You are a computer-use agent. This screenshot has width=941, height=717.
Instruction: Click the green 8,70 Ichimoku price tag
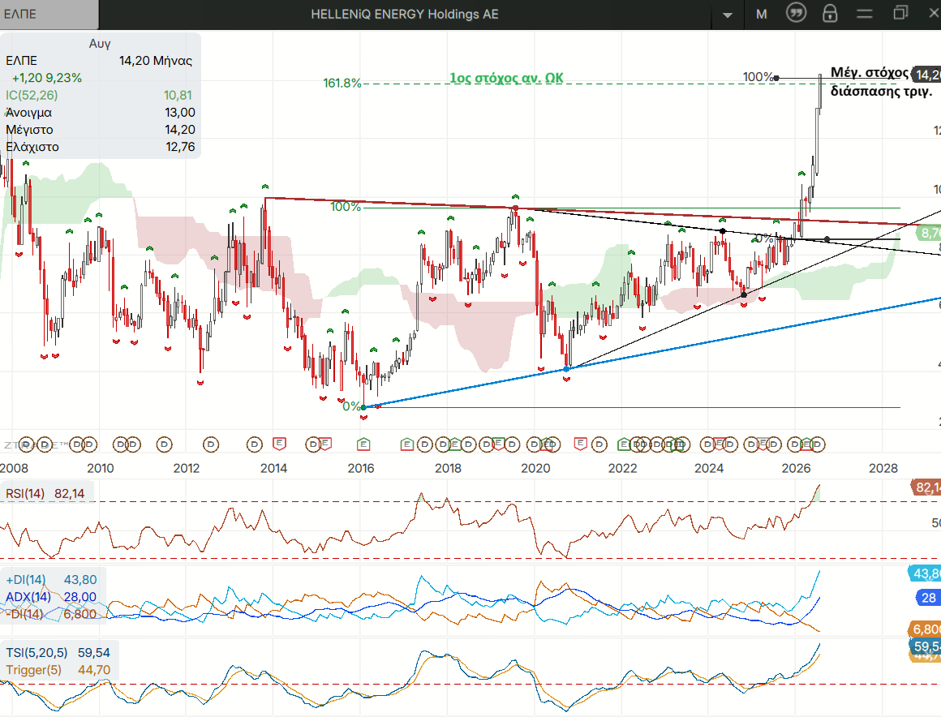[929, 233]
